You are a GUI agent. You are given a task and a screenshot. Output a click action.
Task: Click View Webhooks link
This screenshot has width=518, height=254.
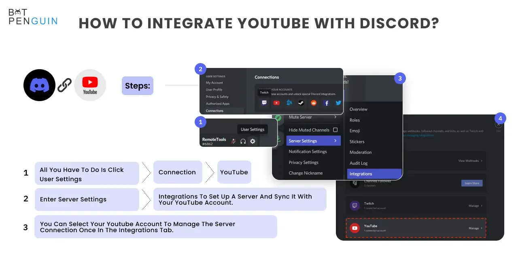pos(469,161)
